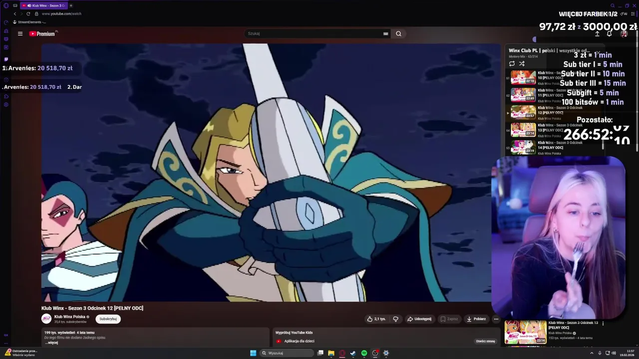Open the YouTube notifications bell
The image size is (639, 359).
(609, 34)
